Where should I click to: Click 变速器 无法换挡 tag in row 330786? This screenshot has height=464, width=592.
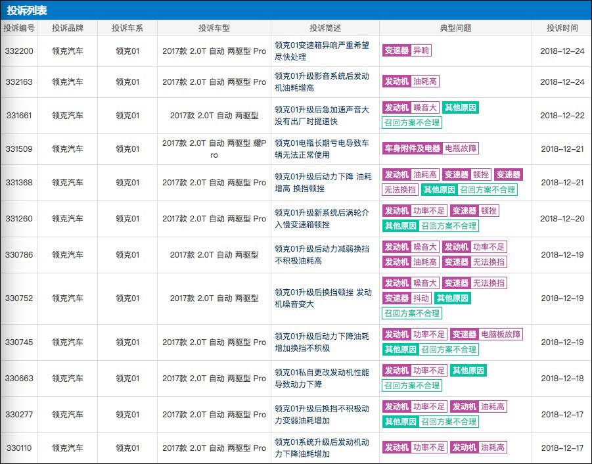(474, 262)
